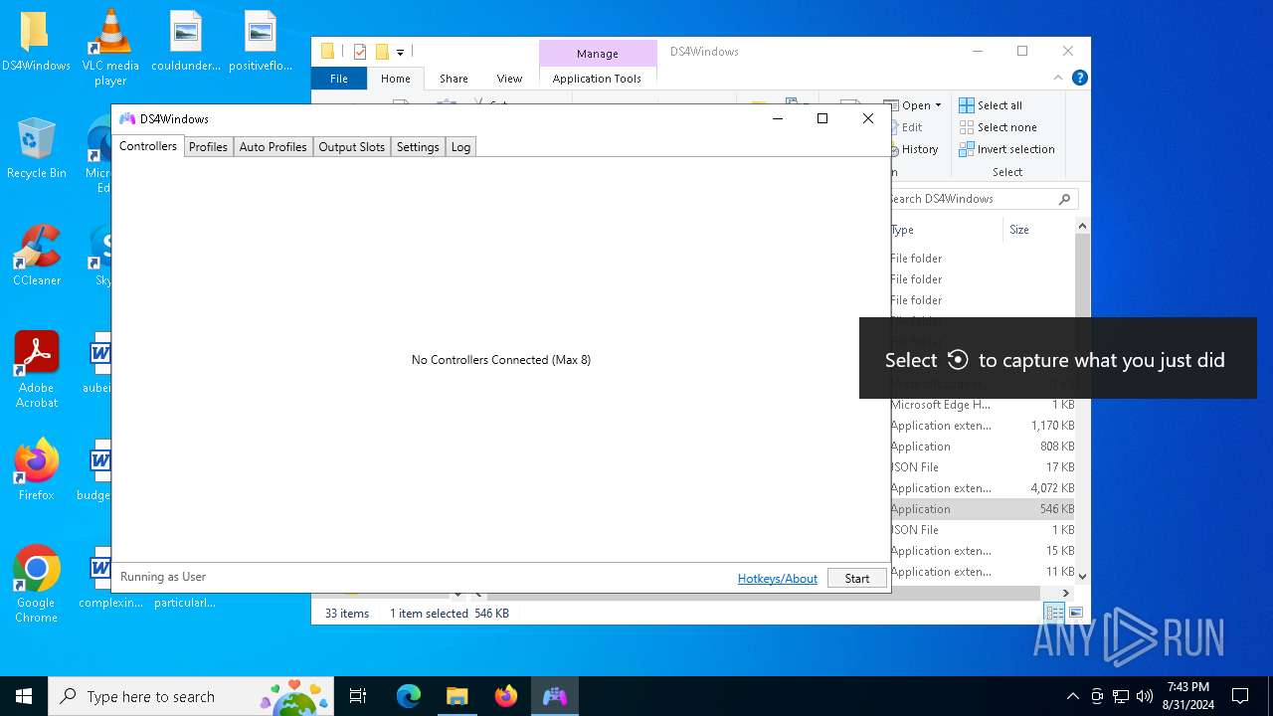This screenshot has height=716, width=1273.
Task: Open the Windows Start menu
Action: 24,696
